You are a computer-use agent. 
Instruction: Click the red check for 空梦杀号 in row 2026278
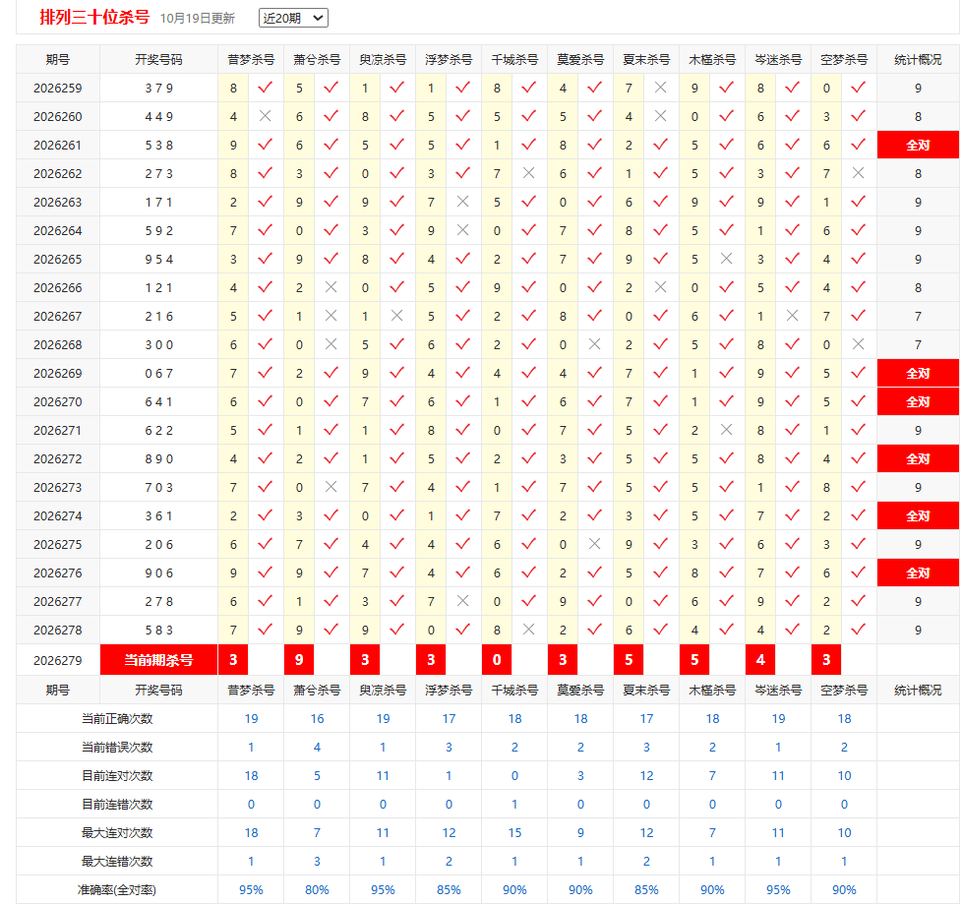tap(858, 630)
